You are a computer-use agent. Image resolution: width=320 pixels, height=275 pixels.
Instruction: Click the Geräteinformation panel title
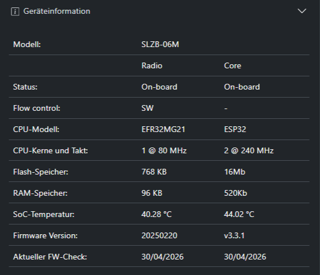(x=57, y=11)
